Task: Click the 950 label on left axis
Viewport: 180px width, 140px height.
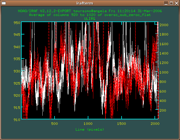Action: [x=17, y=23]
